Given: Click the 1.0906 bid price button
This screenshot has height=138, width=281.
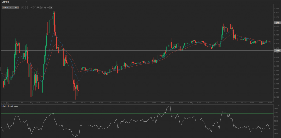Looking at the screenshot, I should click(5, 7).
